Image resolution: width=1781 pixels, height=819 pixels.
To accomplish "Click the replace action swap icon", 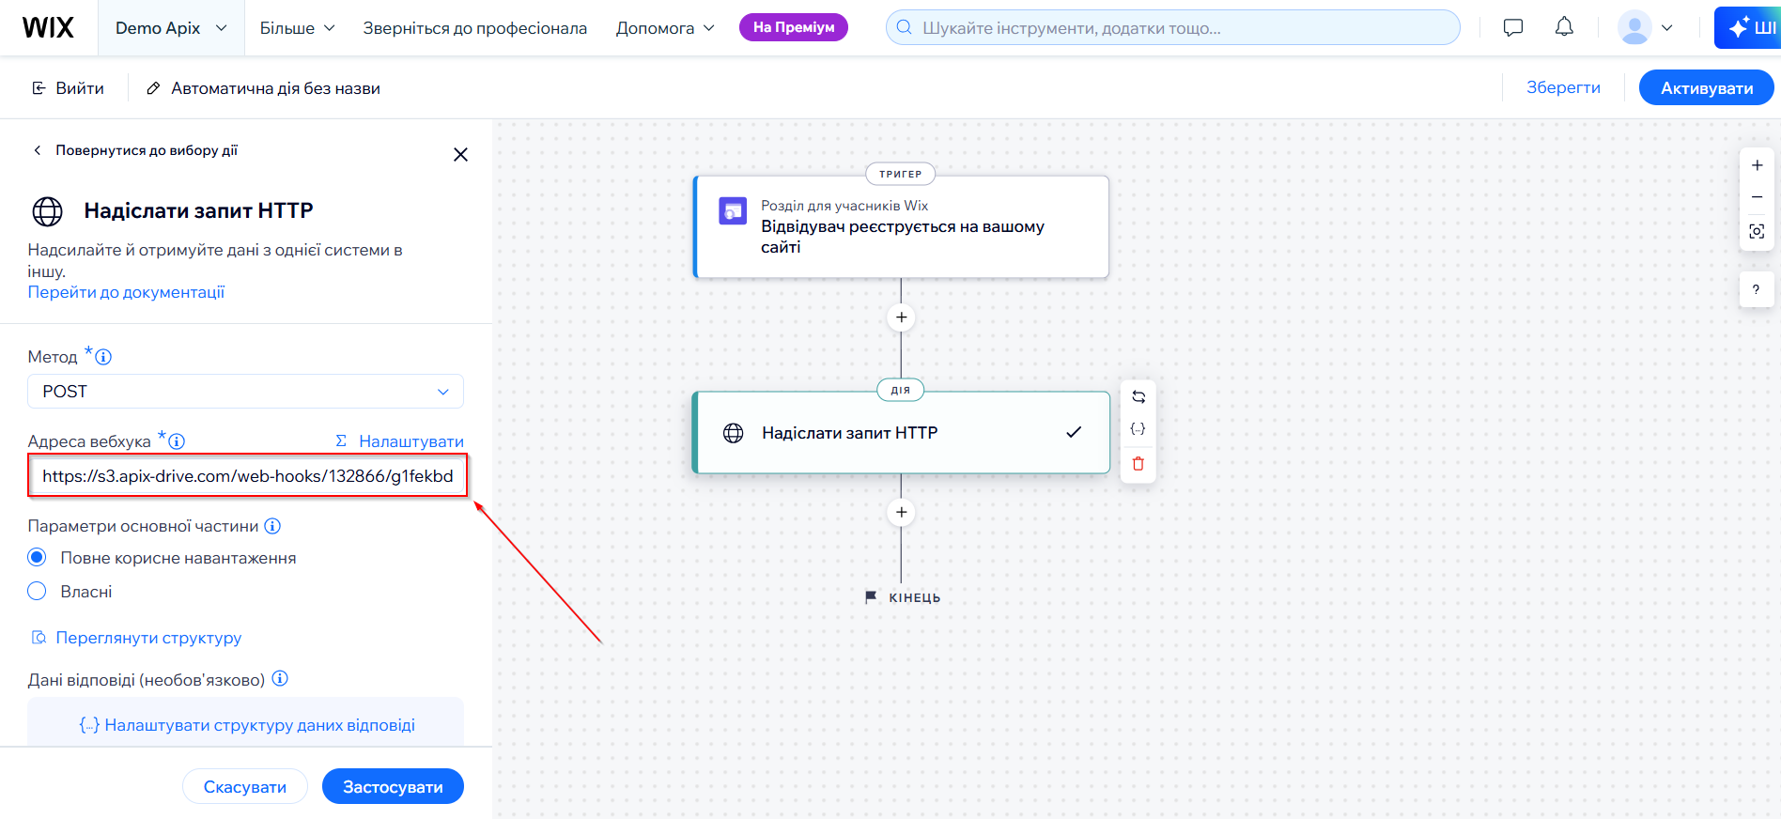I will [1138, 396].
